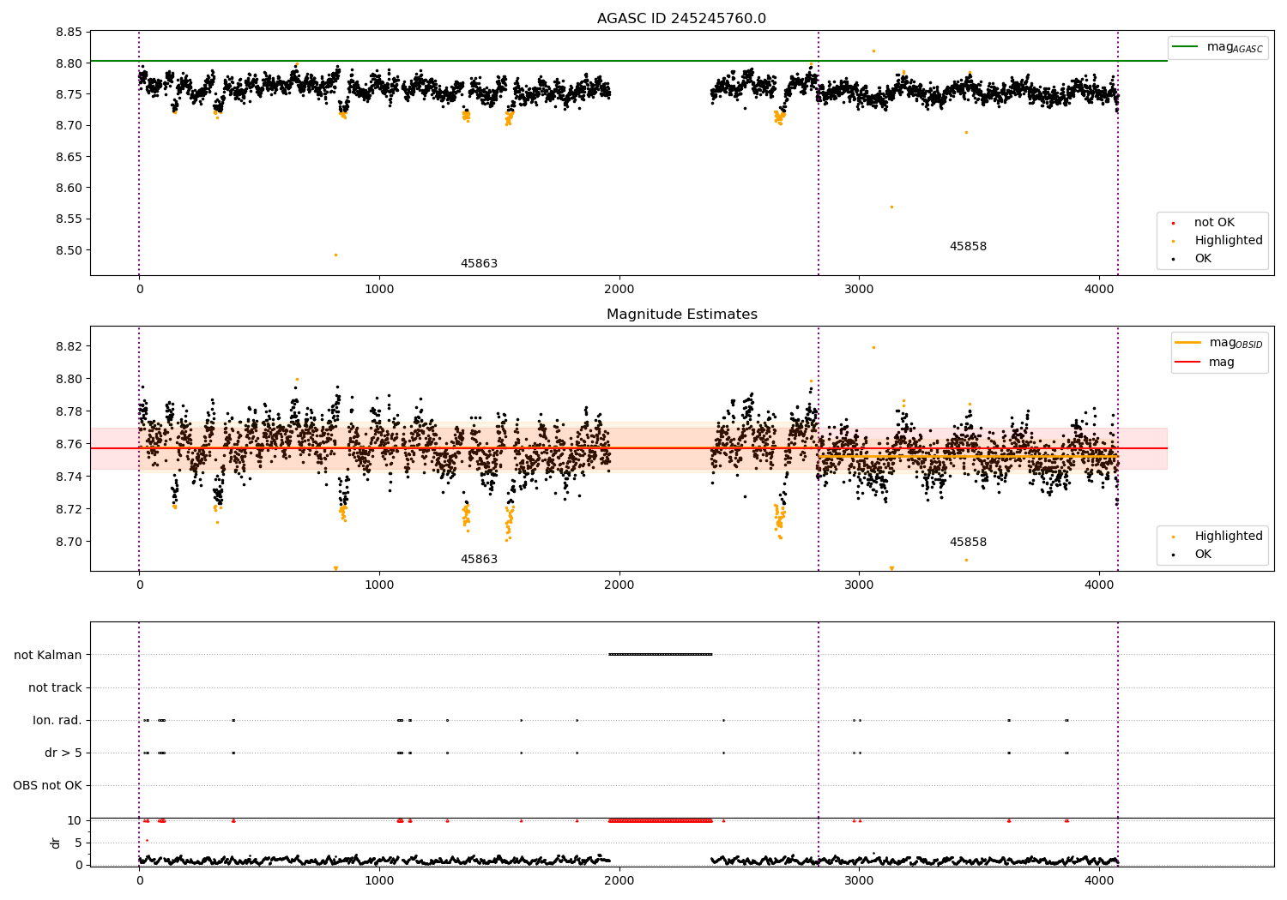Viewport: 1287px width, 900px height.
Task: Click the 'AGASC ID 245245760.0' title
Action: (681, 19)
